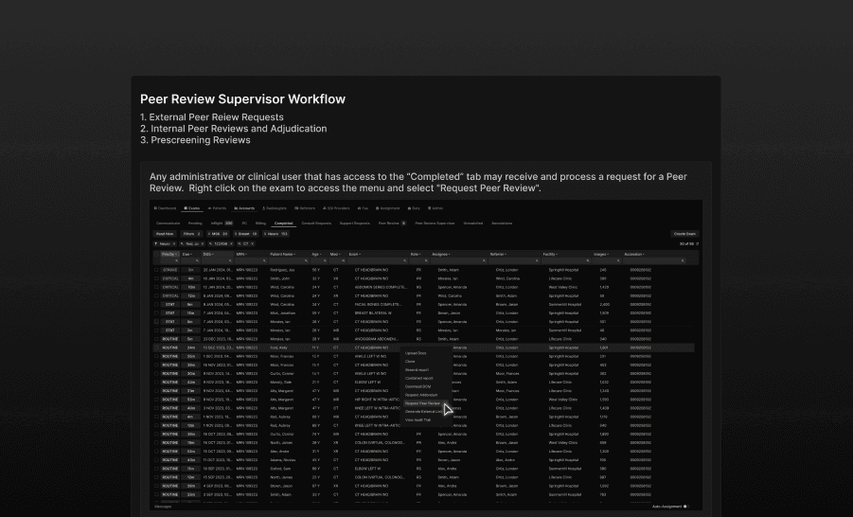Click "2. Internal Peer Reviews and Adjudication"
The height and width of the screenshot is (517, 853).
pyautogui.click(x=234, y=129)
